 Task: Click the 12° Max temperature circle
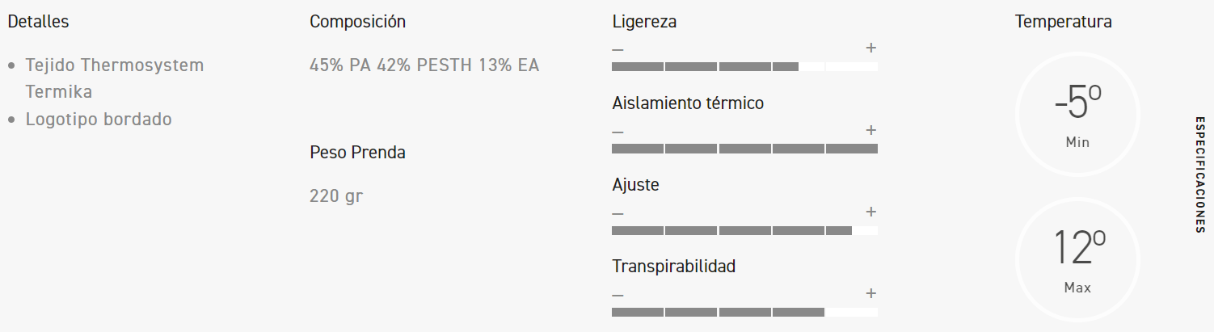1077,259
